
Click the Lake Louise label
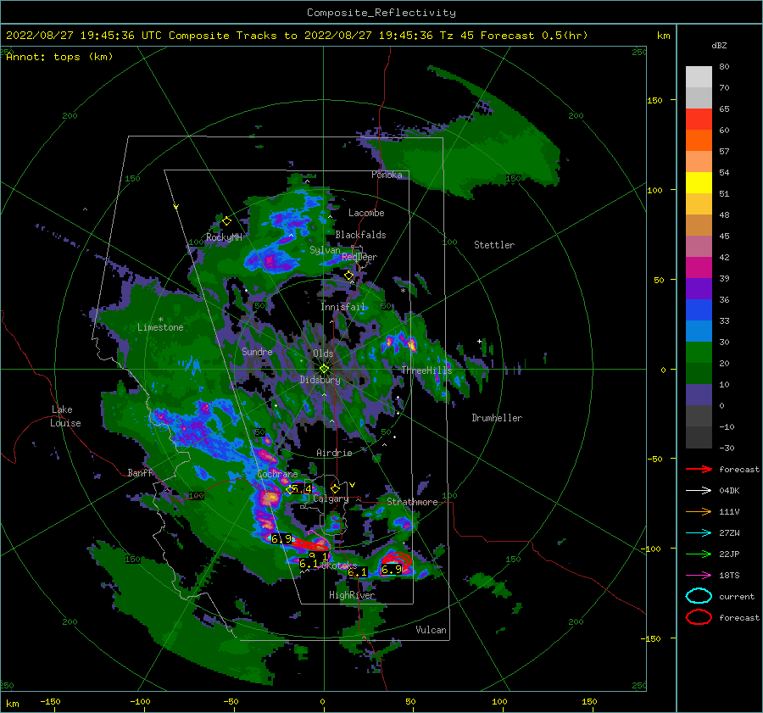(65, 416)
